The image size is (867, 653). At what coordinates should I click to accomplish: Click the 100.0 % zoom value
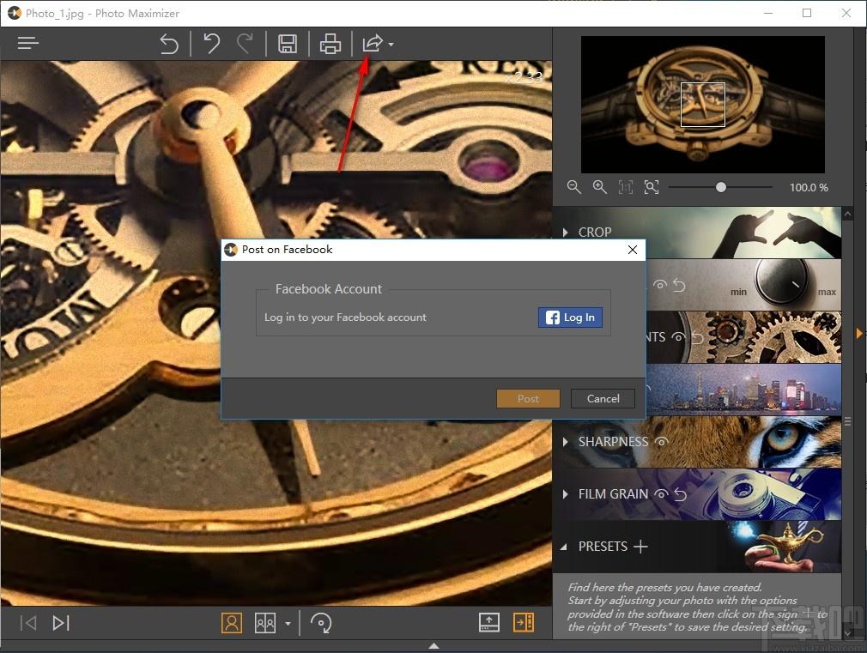(809, 187)
